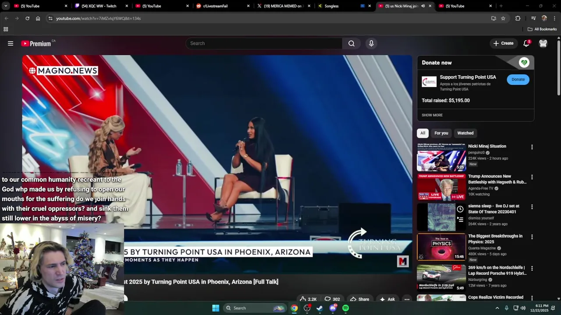Click the Chrome address bar URL

coord(98,18)
